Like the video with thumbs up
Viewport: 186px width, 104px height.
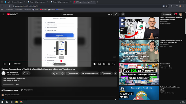click(56, 73)
